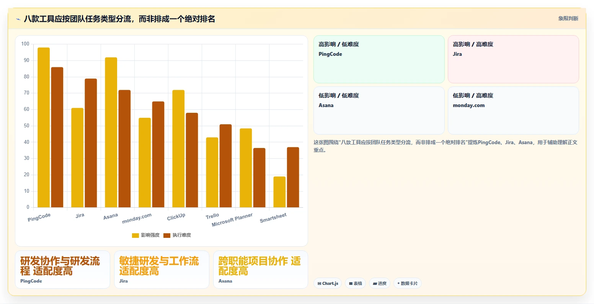The height and width of the screenshot is (304, 594).
Task: Click Jira's yellow 影响强度 bar
Action: [77, 158]
